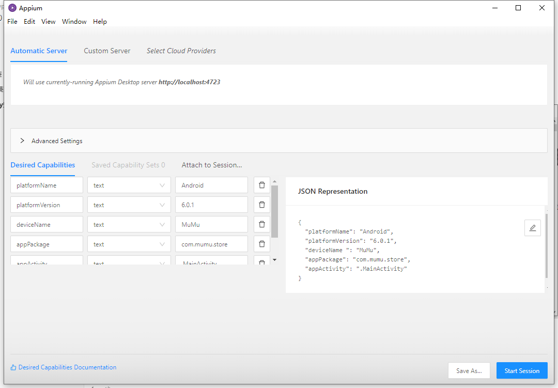Screen dimensions: 558x388
Task: Remove the deviceName capability via trash icon
Action: tap(261, 224)
